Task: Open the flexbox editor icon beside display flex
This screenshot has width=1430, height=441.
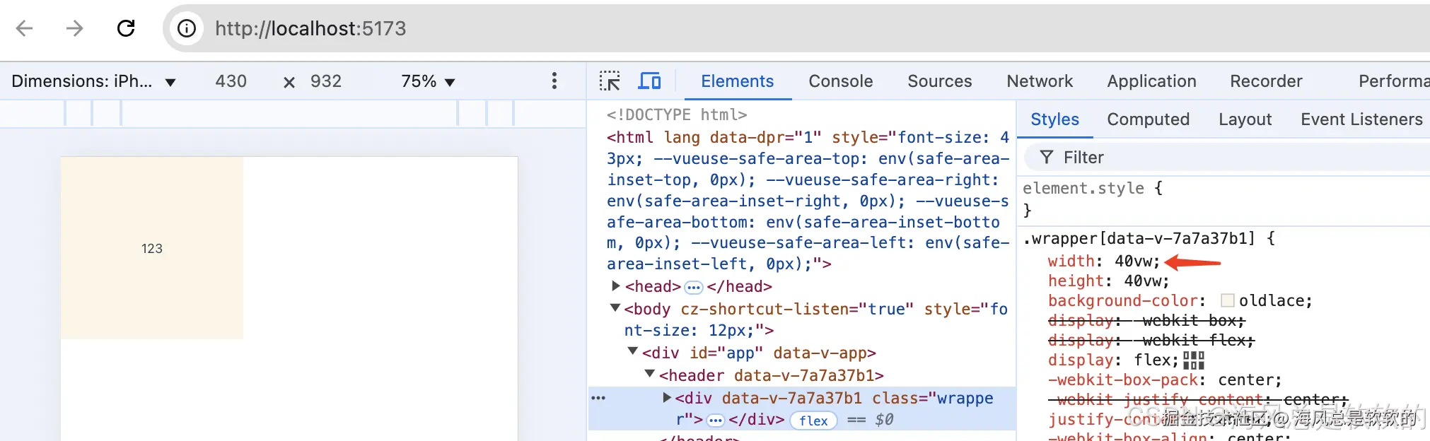Action: [x=1193, y=360]
